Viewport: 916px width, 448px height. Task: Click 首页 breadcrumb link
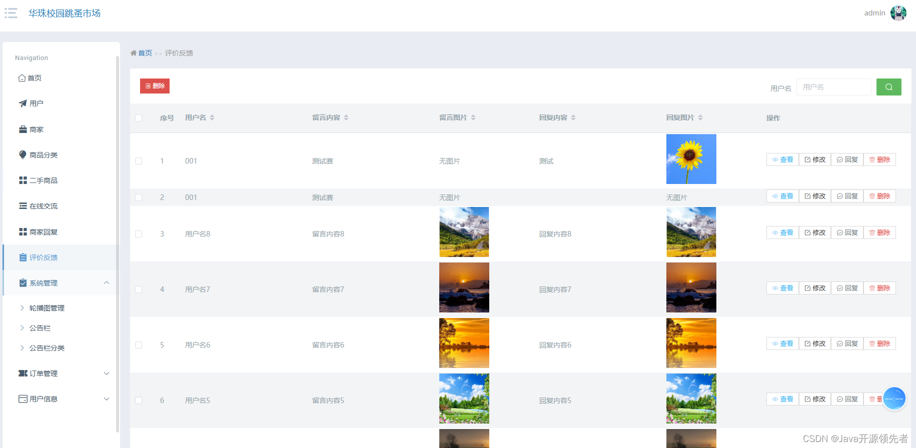click(x=145, y=53)
